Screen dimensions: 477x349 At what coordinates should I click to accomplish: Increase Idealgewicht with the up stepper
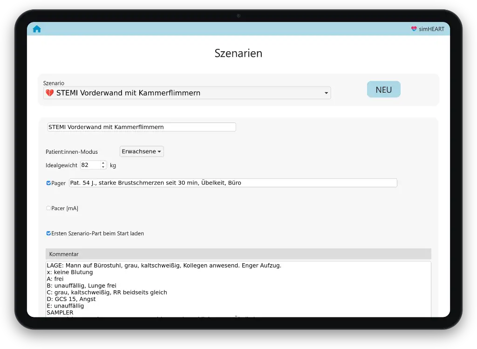click(103, 163)
